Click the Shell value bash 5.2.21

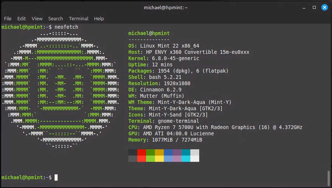tap(165, 77)
